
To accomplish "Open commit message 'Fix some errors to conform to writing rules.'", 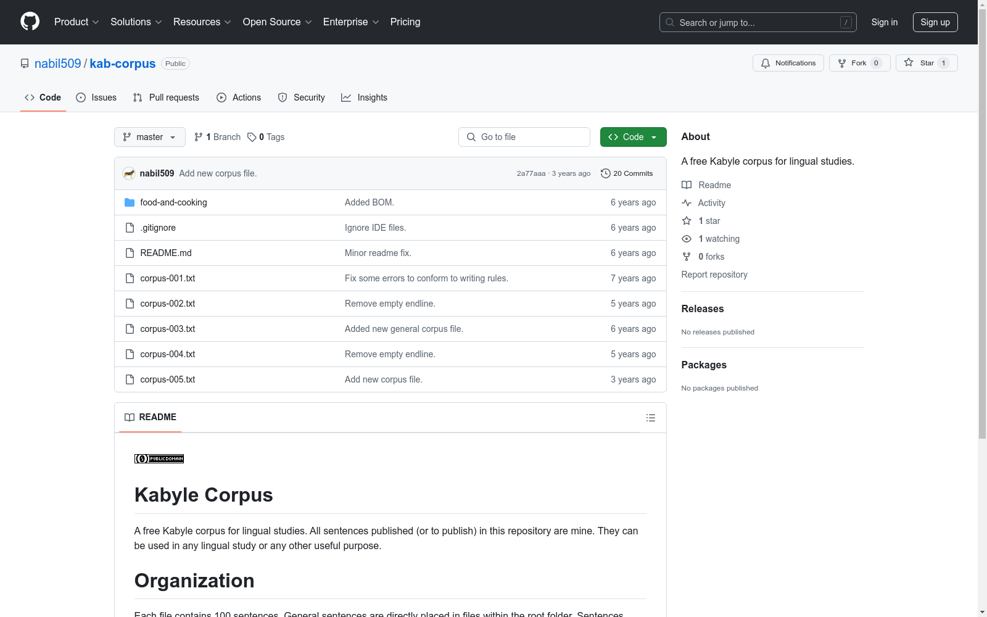I will [426, 278].
